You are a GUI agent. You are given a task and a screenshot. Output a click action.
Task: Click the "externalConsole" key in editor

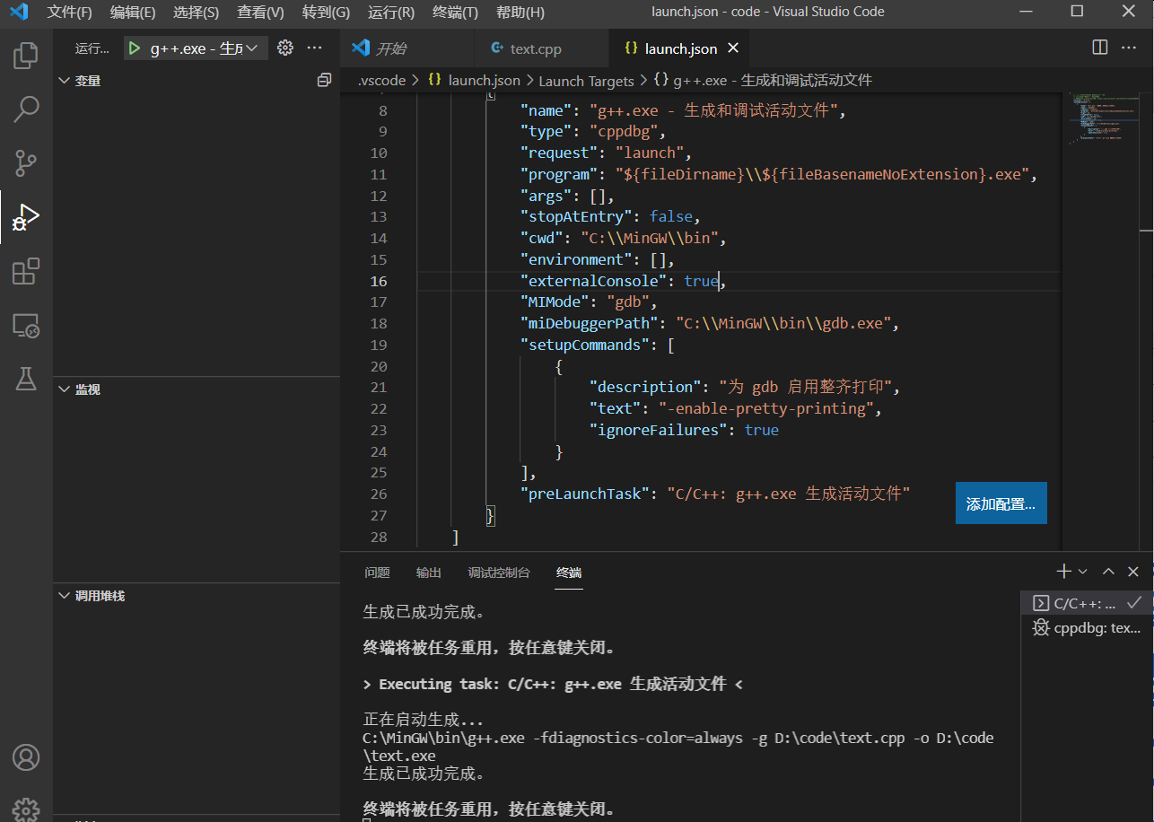(x=596, y=281)
